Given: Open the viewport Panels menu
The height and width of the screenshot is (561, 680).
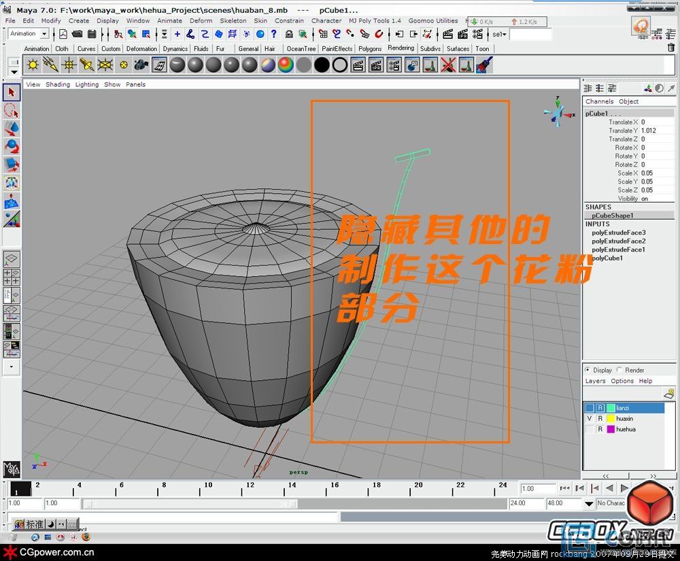Looking at the screenshot, I should 136,84.
